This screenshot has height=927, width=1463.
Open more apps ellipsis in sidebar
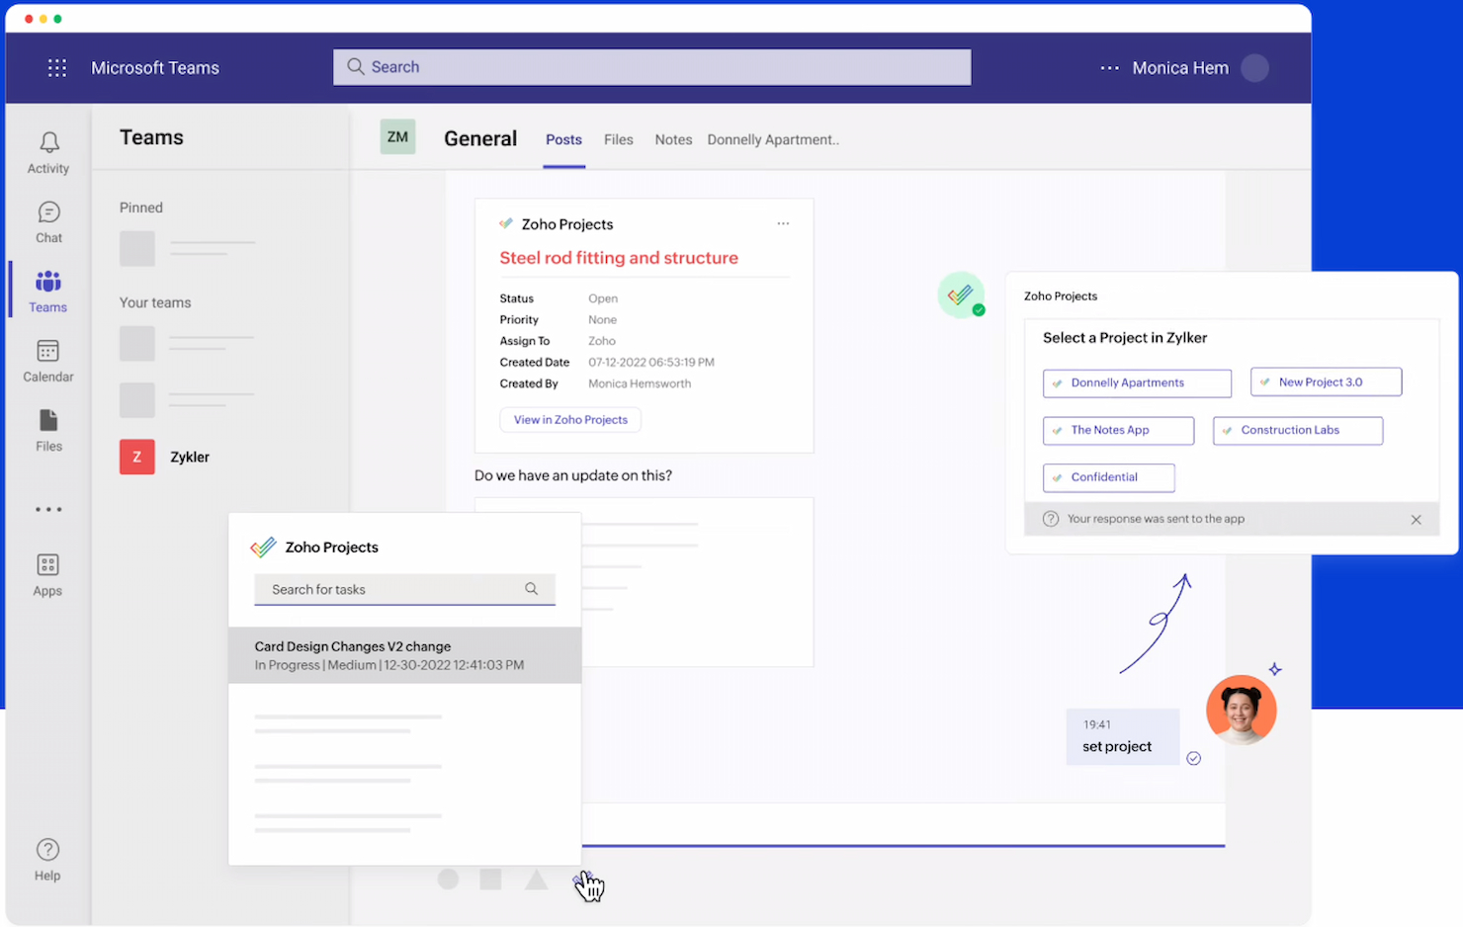(48, 510)
